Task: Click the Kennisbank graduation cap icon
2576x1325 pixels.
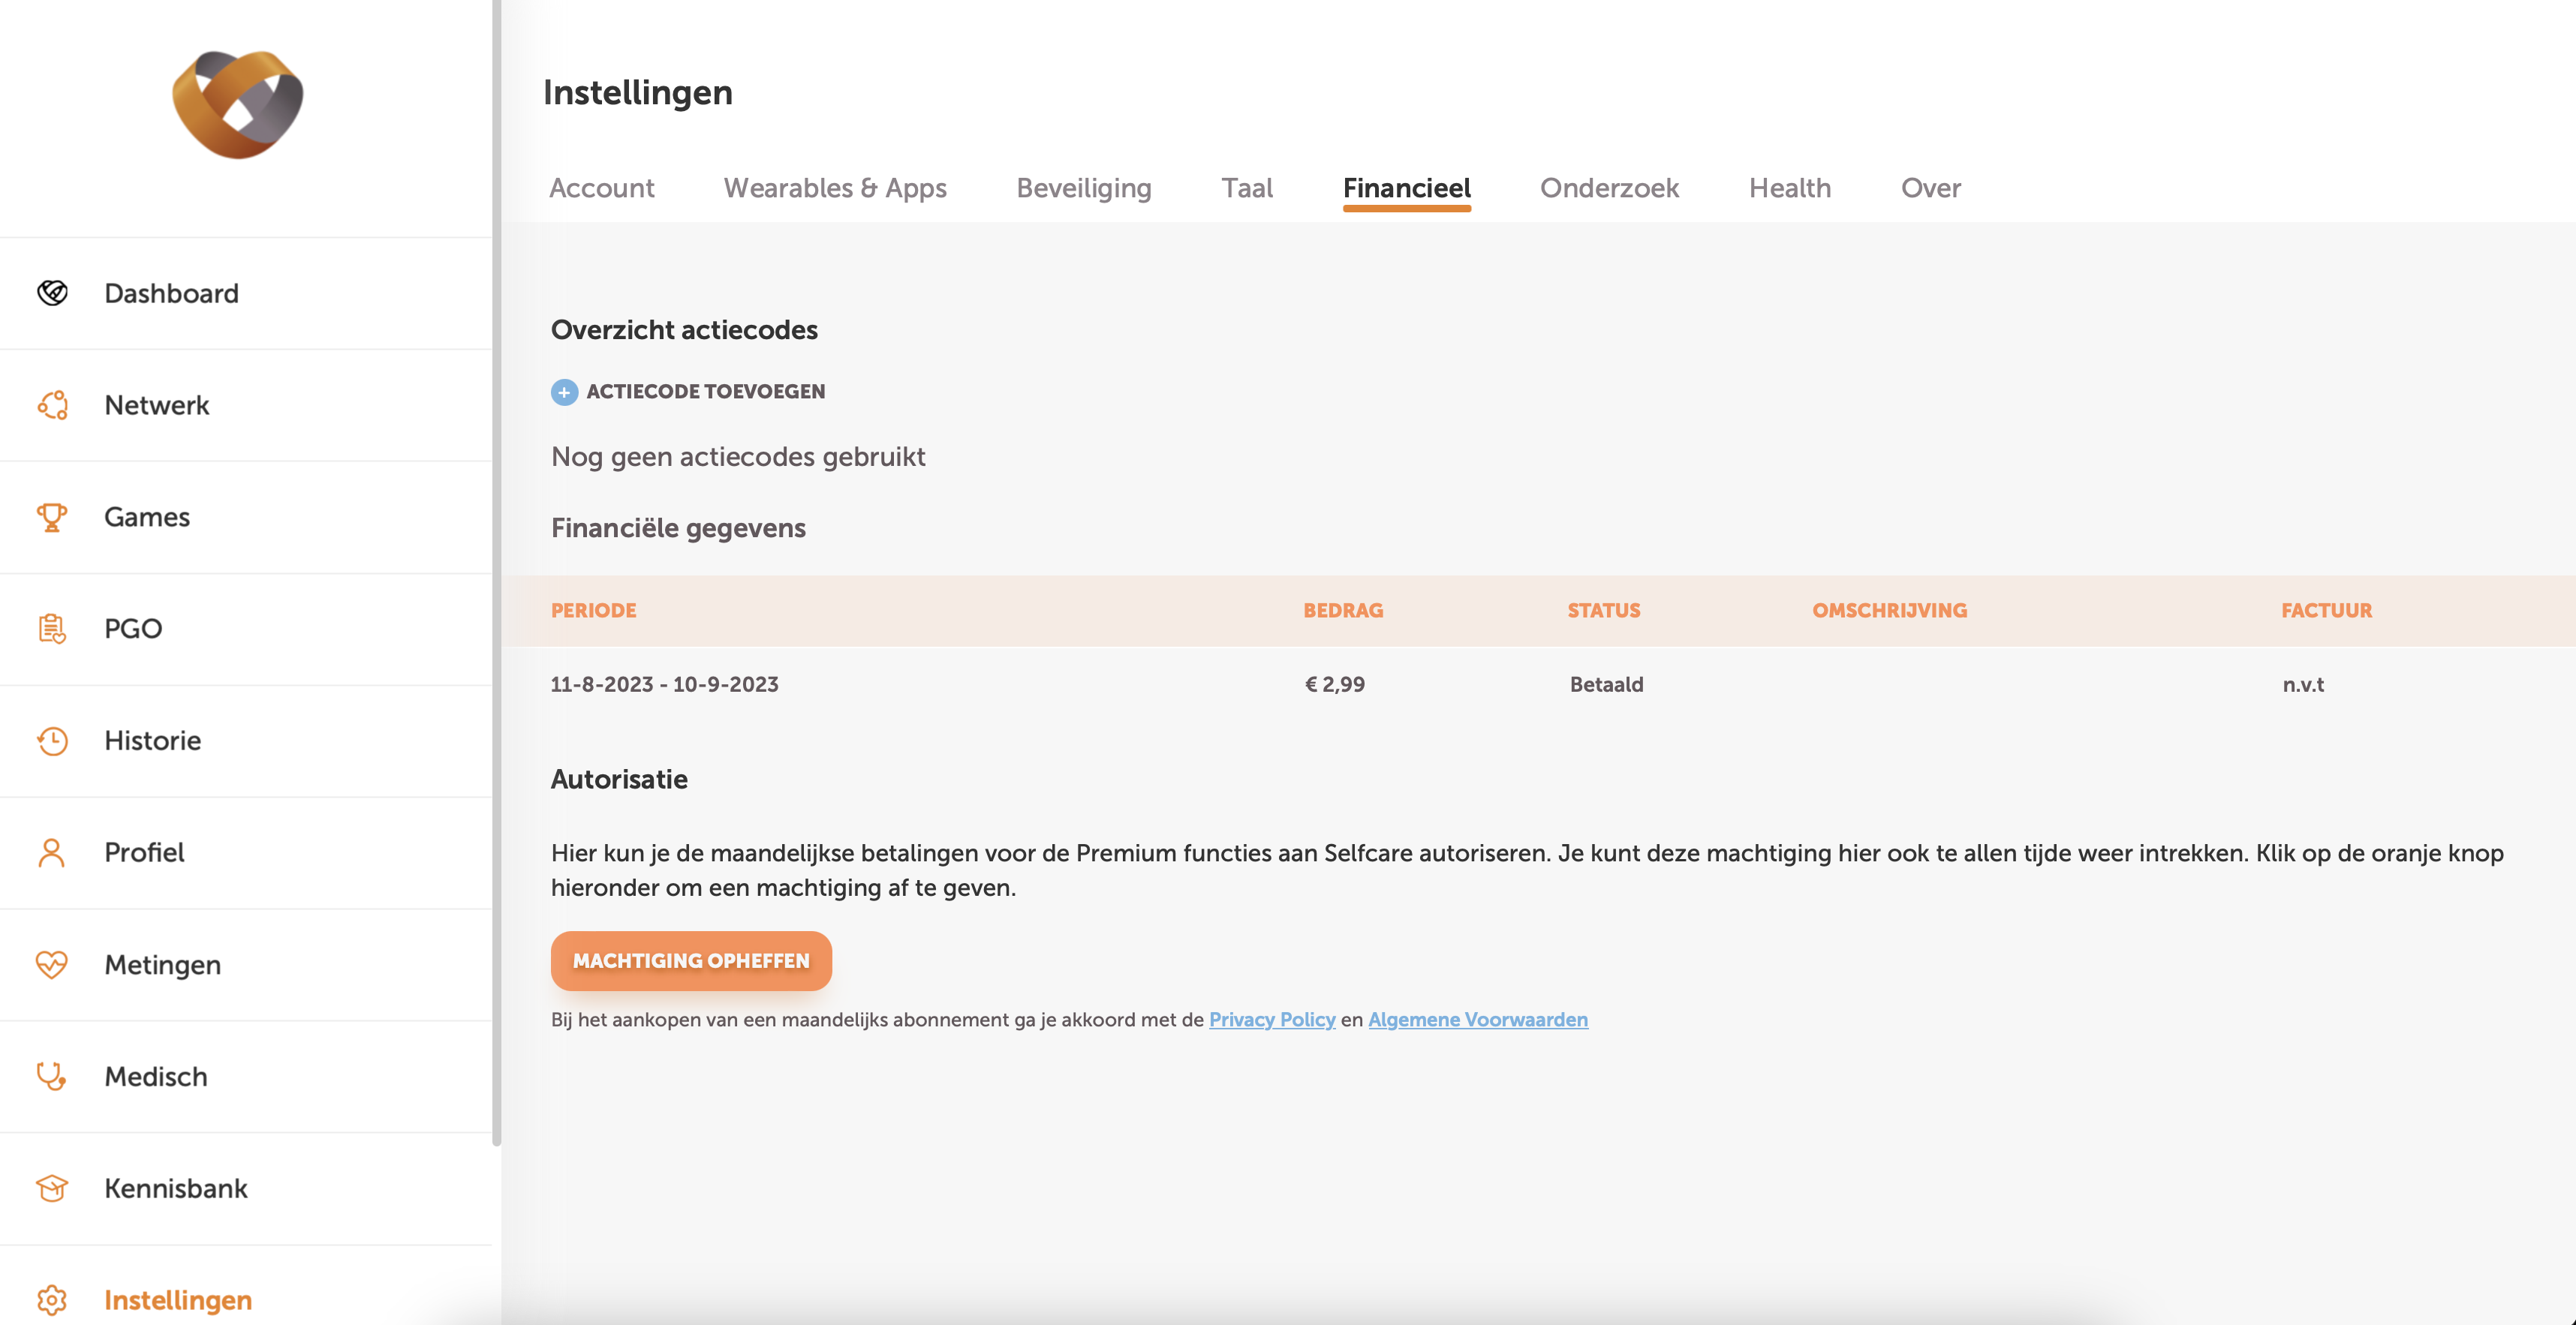Action: pyautogui.click(x=52, y=1188)
